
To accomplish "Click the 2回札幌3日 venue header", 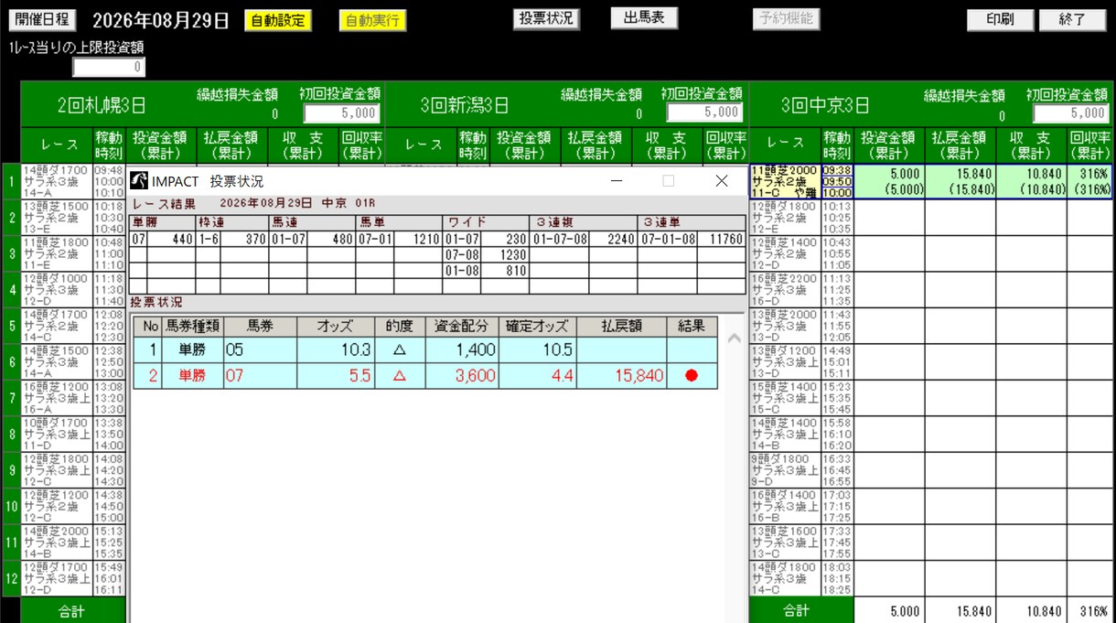I will coord(102,105).
